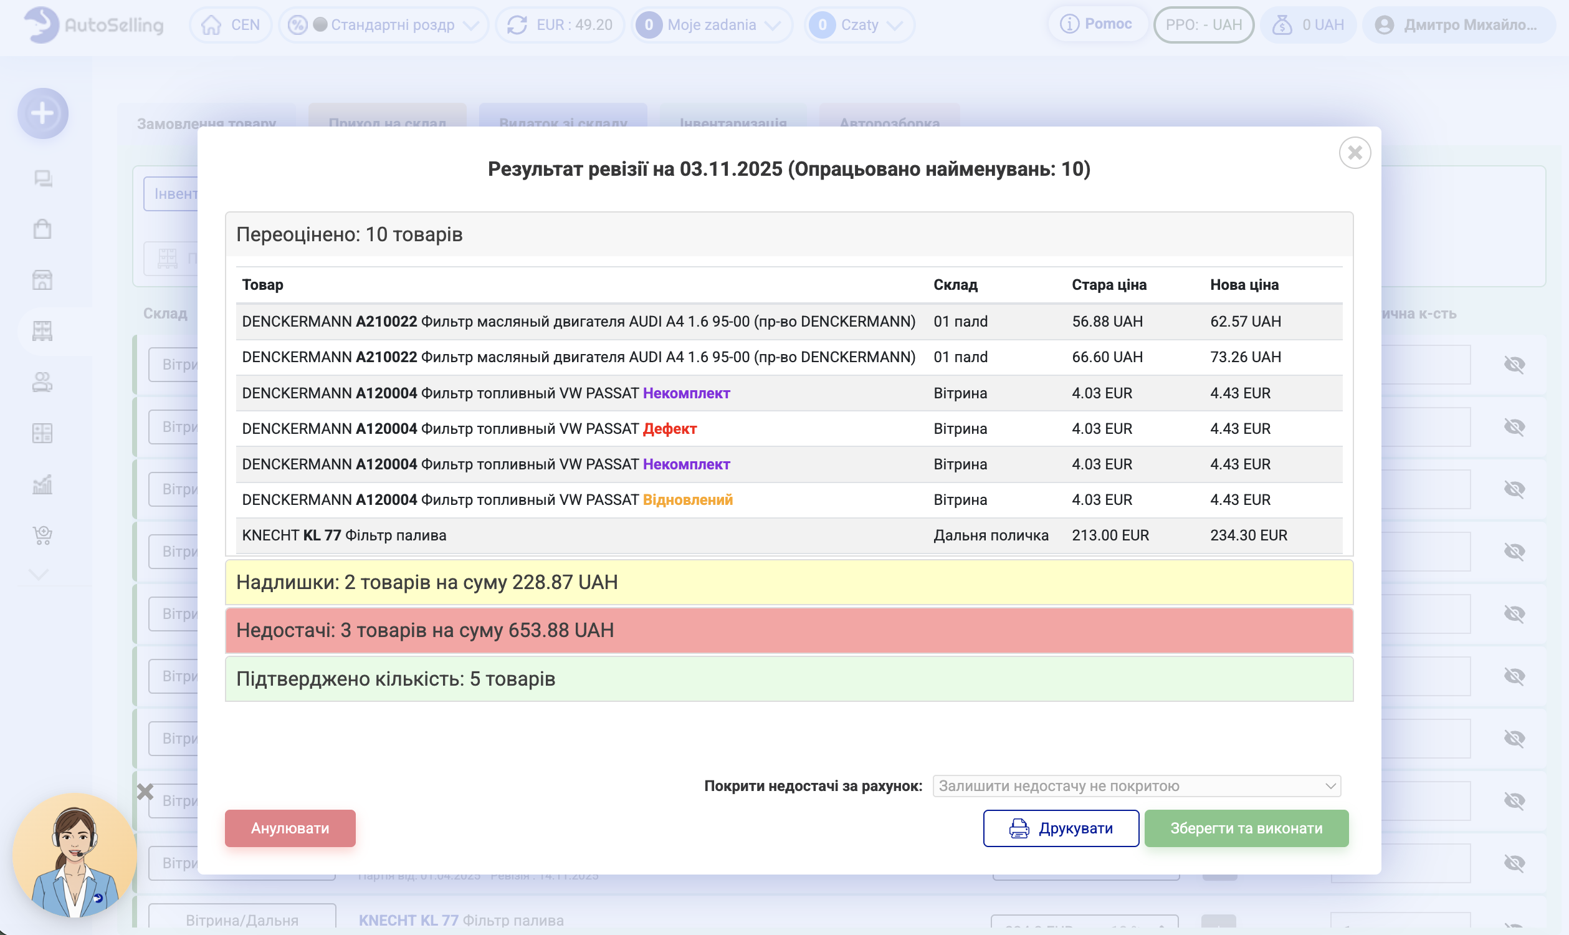Select the warehouse shelves sidebar icon
The height and width of the screenshot is (935, 1569).
point(42,331)
